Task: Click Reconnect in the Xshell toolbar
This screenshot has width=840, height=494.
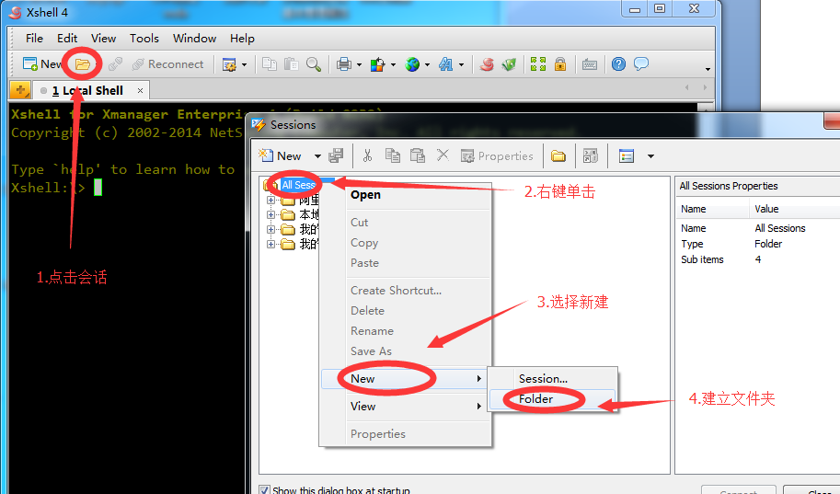Action: coord(168,64)
